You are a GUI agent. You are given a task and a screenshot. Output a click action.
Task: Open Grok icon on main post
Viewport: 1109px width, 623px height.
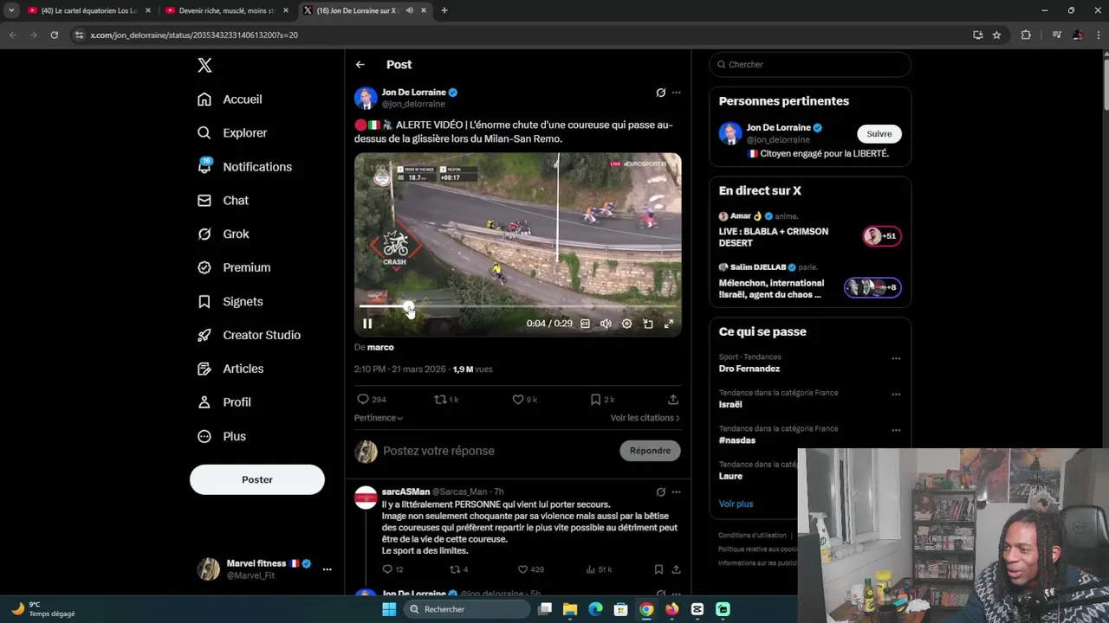click(660, 93)
